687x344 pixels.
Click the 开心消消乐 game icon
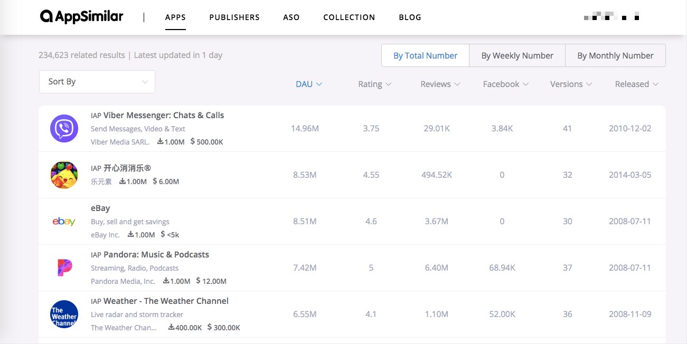coord(64,175)
